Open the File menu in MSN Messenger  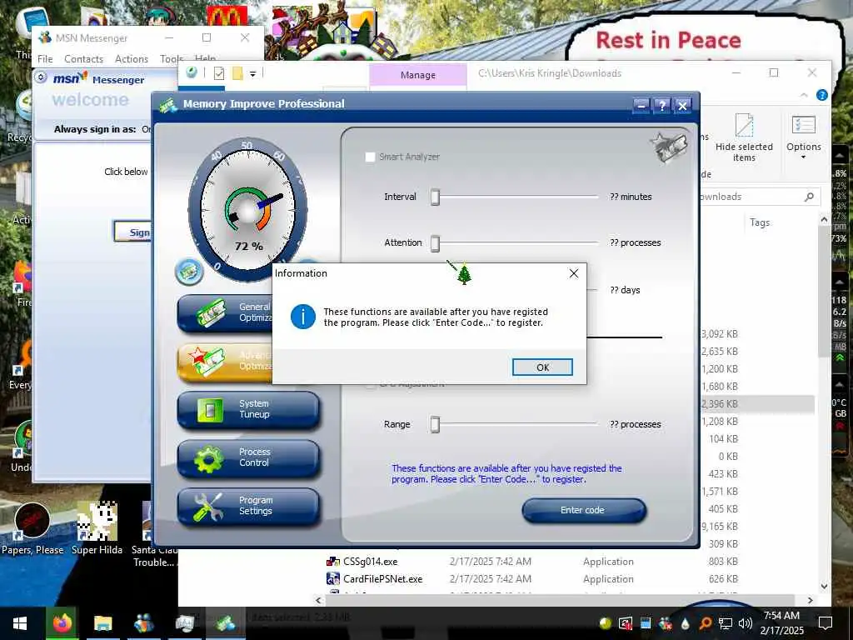(45, 59)
